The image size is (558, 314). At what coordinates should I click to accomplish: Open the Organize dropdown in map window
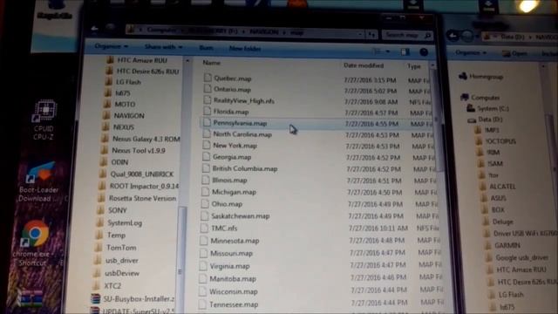(111, 46)
